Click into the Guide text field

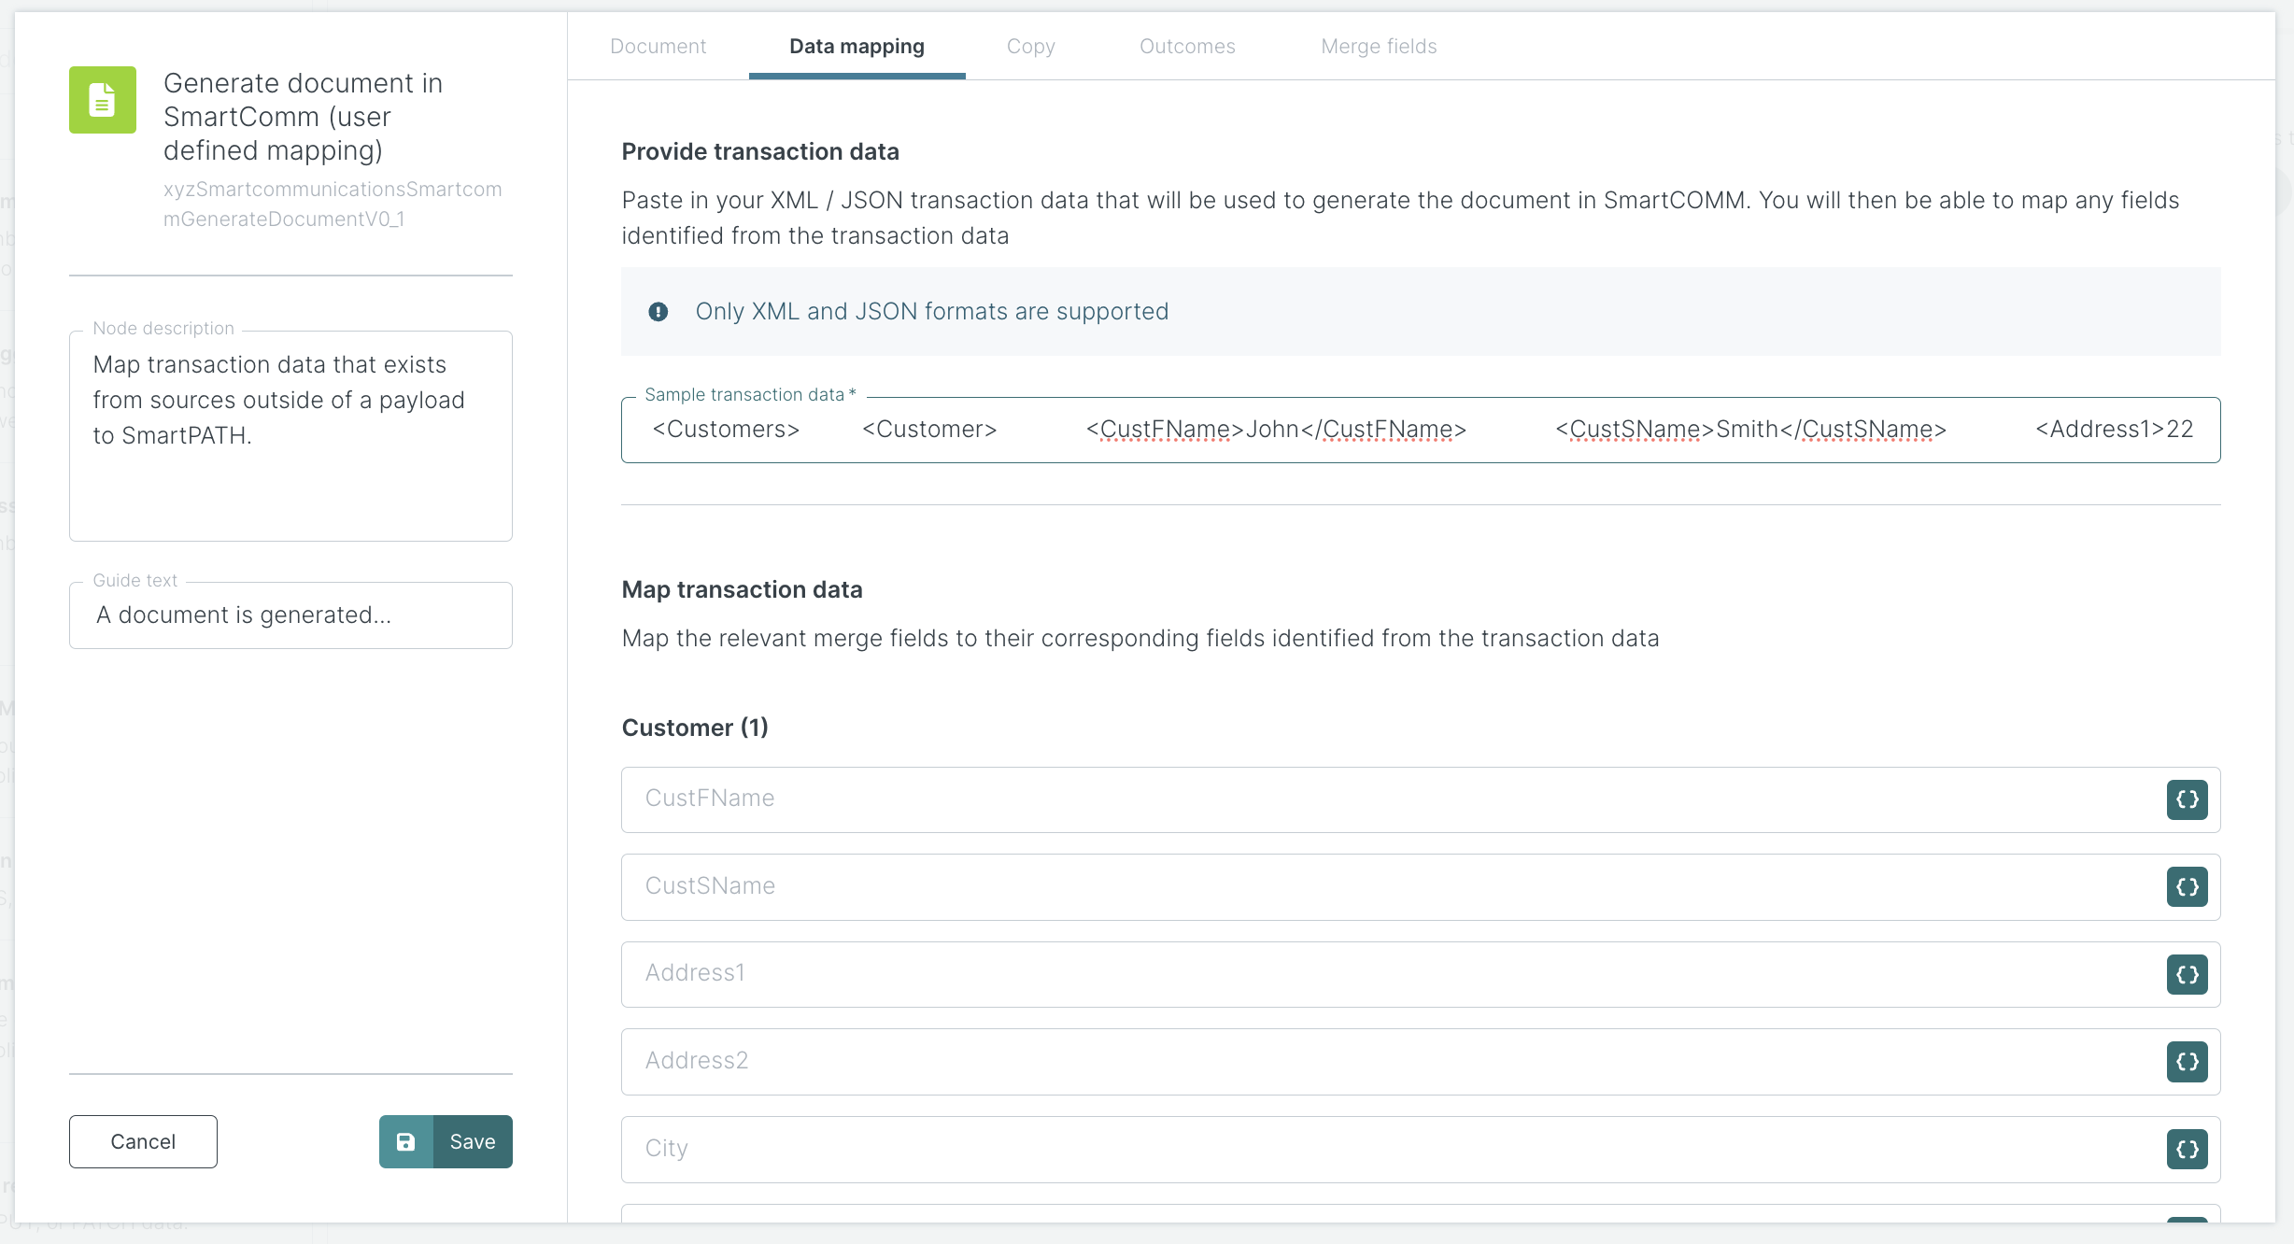[x=290, y=615]
